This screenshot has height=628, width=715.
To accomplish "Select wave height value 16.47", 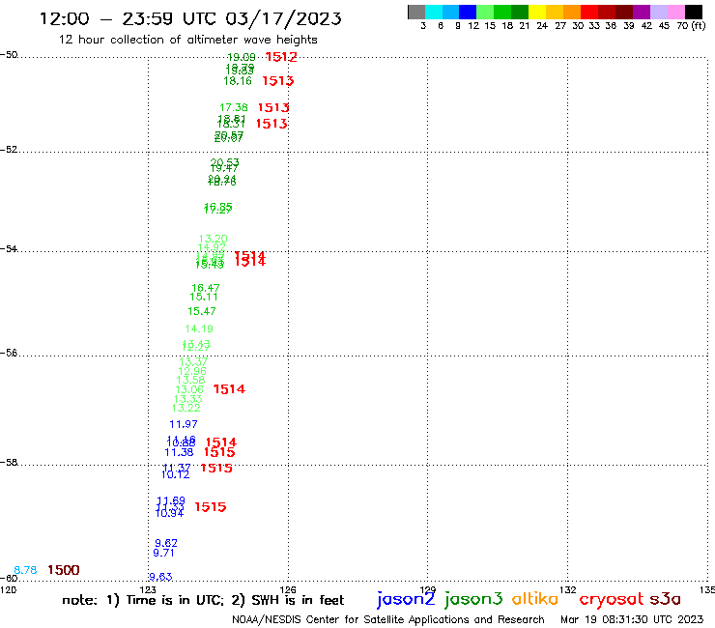I will (x=205, y=288).
